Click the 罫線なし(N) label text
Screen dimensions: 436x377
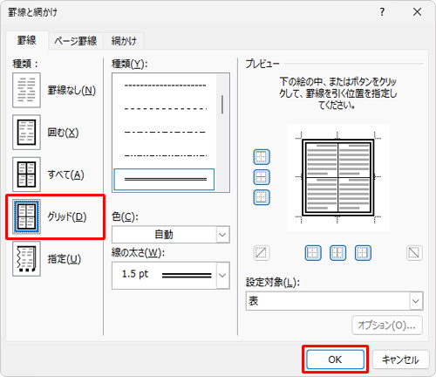[x=72, y=90]
